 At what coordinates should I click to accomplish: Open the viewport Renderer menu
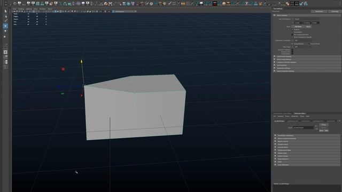[x=43, y=9]
